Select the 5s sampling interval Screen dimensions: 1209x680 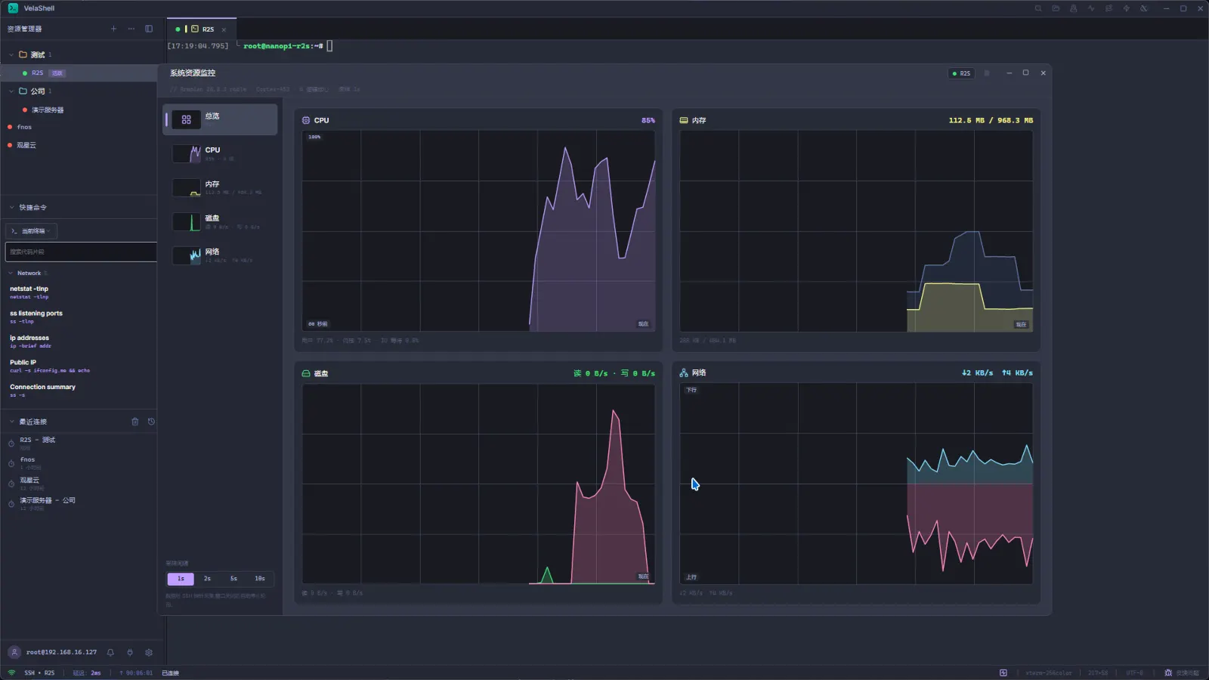pyautogui.click(x=233, y=579)
